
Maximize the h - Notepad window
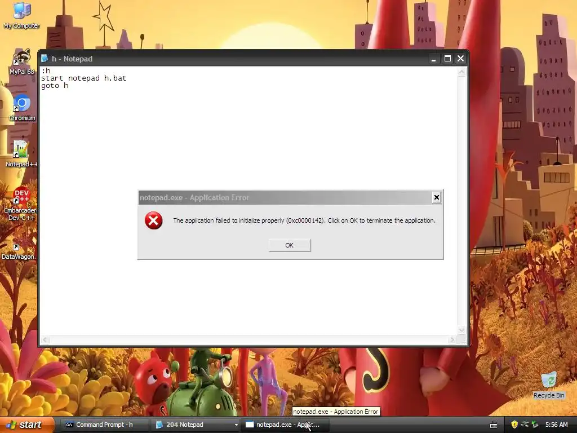[447, 59]
